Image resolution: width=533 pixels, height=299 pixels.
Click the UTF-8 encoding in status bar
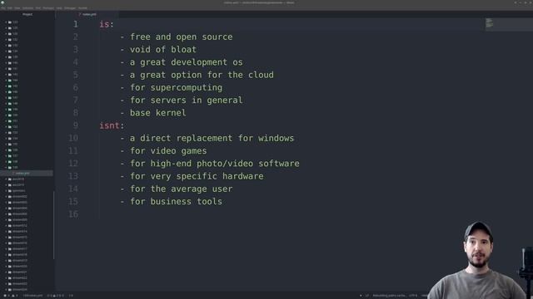(x=413, y=296)
